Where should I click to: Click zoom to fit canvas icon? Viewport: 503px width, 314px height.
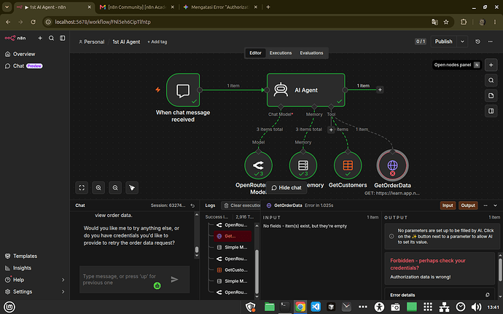82,188
